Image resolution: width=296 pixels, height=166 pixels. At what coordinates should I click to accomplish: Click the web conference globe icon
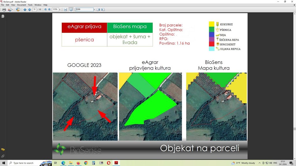18,10
